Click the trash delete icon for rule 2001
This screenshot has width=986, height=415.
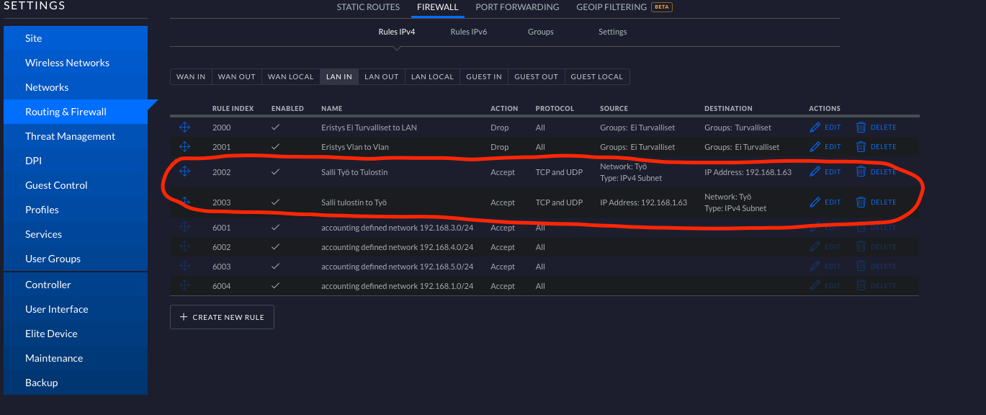point(861,147)
